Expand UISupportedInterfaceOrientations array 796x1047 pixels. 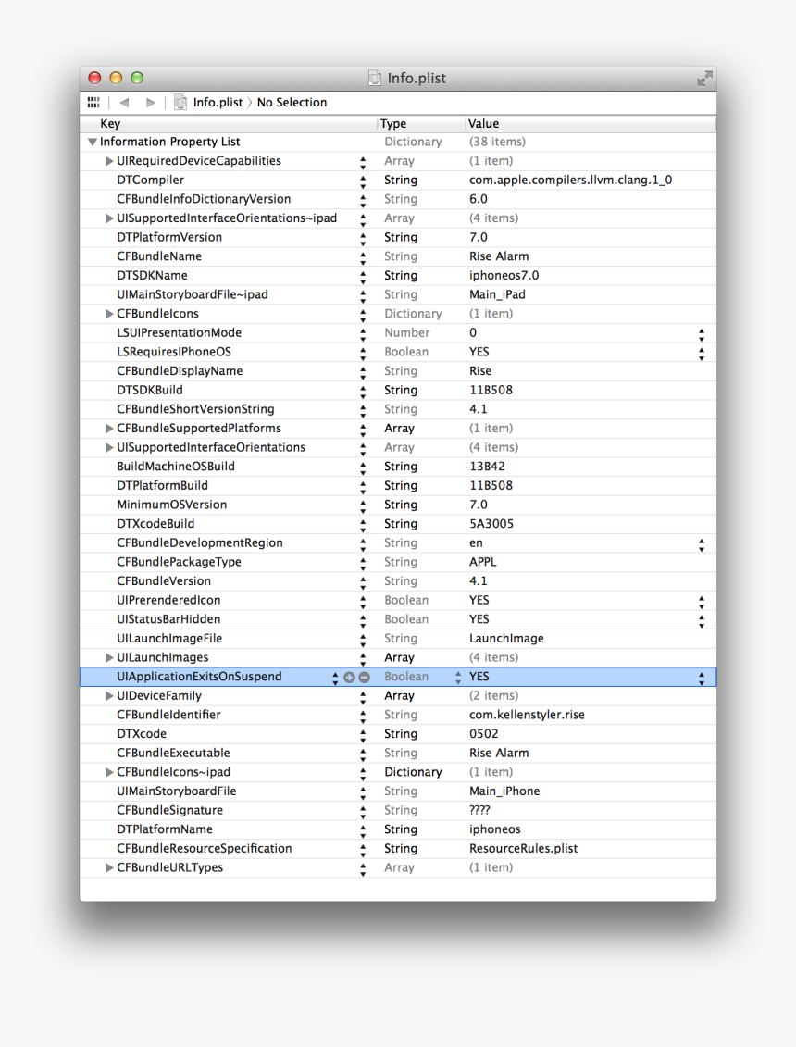pyautogui.click(x=109, y=447)
